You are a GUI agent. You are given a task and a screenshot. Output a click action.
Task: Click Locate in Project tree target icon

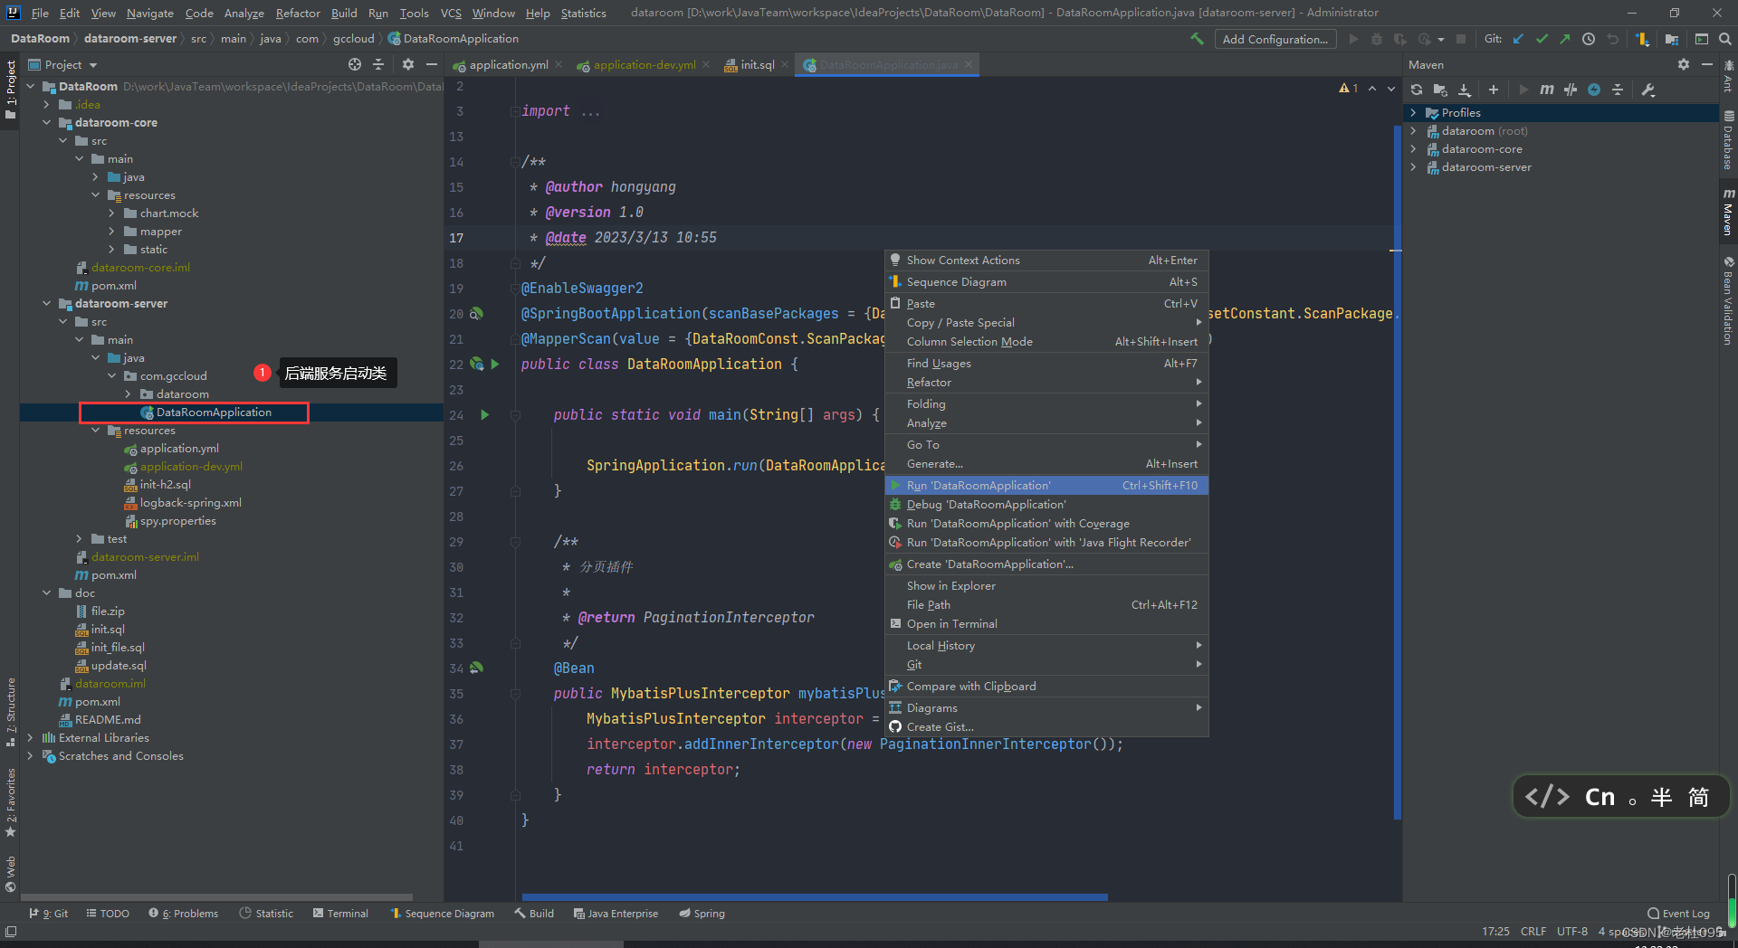pos(355,64)
